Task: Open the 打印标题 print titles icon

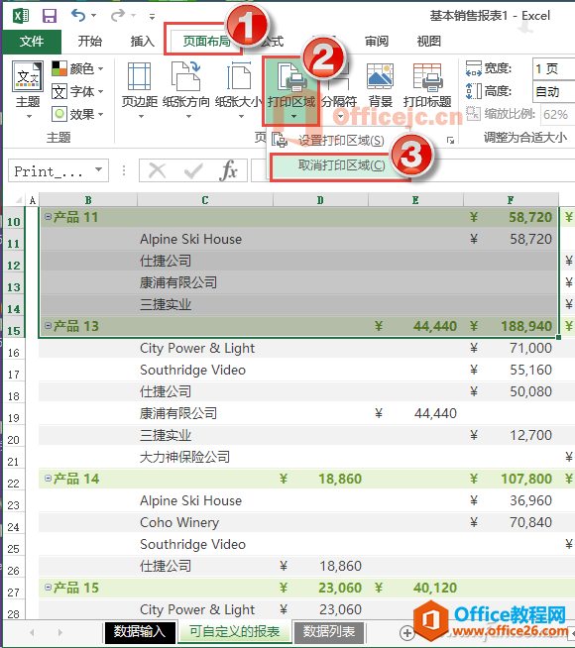Action: point(427,77)
